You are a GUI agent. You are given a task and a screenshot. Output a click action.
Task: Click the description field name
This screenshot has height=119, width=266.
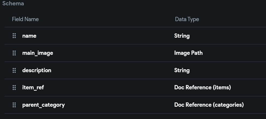click(x=37, y=70)
